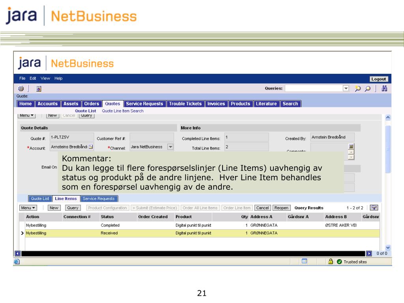Click the black horizontal scrollbar track
The image size is (404, 303).
[193, 254]
